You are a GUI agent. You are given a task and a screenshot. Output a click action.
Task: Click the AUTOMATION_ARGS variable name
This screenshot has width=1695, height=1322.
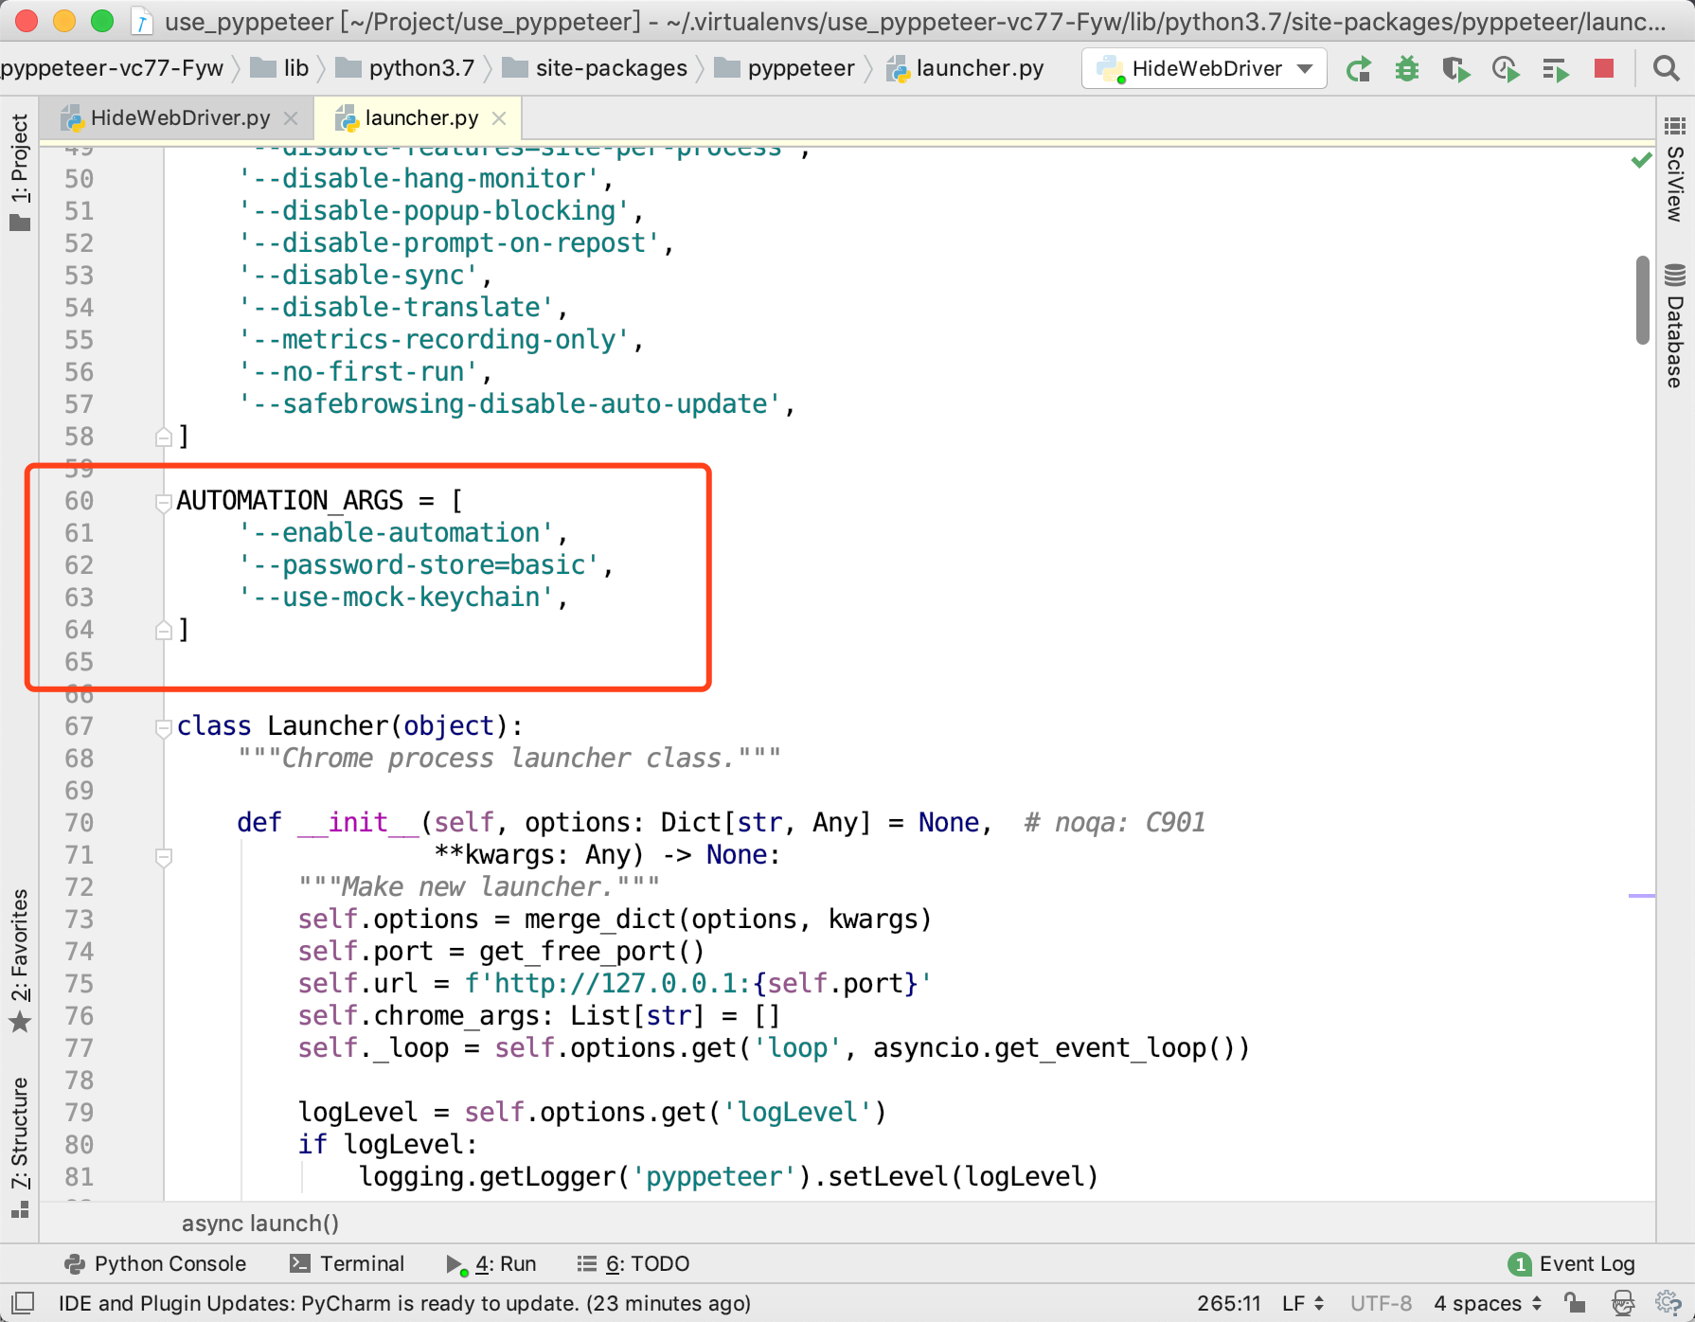[290, 501]
